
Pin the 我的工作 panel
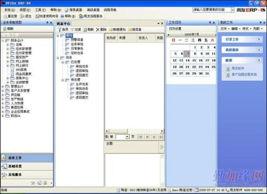click(x=261, y=22)
